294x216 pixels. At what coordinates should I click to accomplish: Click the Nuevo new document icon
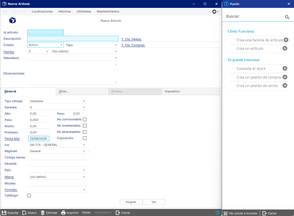24,213
